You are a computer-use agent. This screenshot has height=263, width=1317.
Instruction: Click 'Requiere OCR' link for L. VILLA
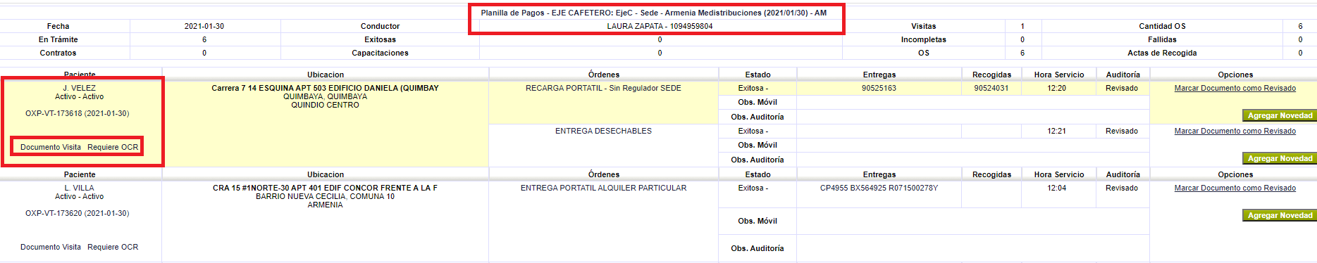click(113, 247)
